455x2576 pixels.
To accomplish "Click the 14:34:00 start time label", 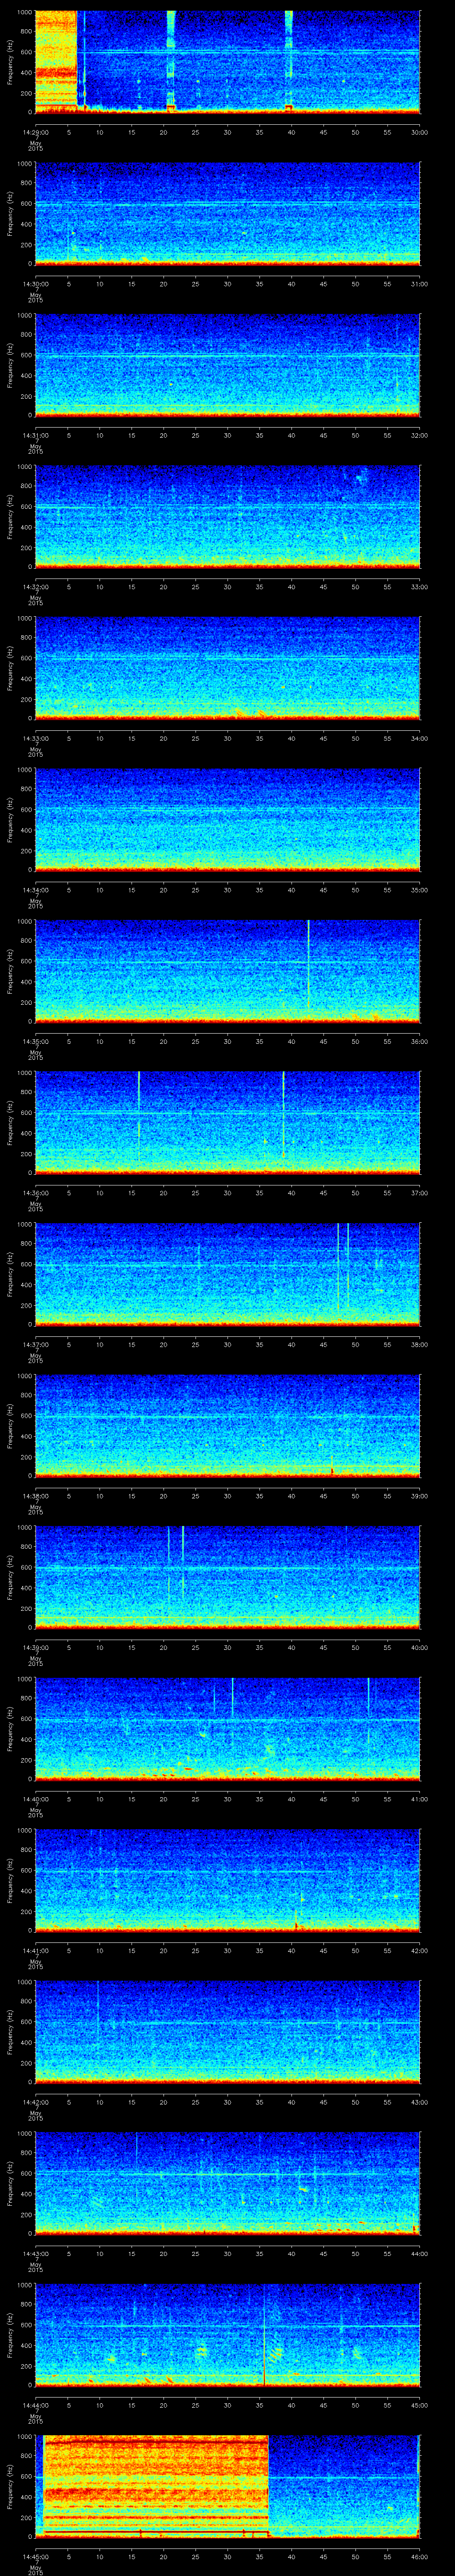I will click(35, 890).
